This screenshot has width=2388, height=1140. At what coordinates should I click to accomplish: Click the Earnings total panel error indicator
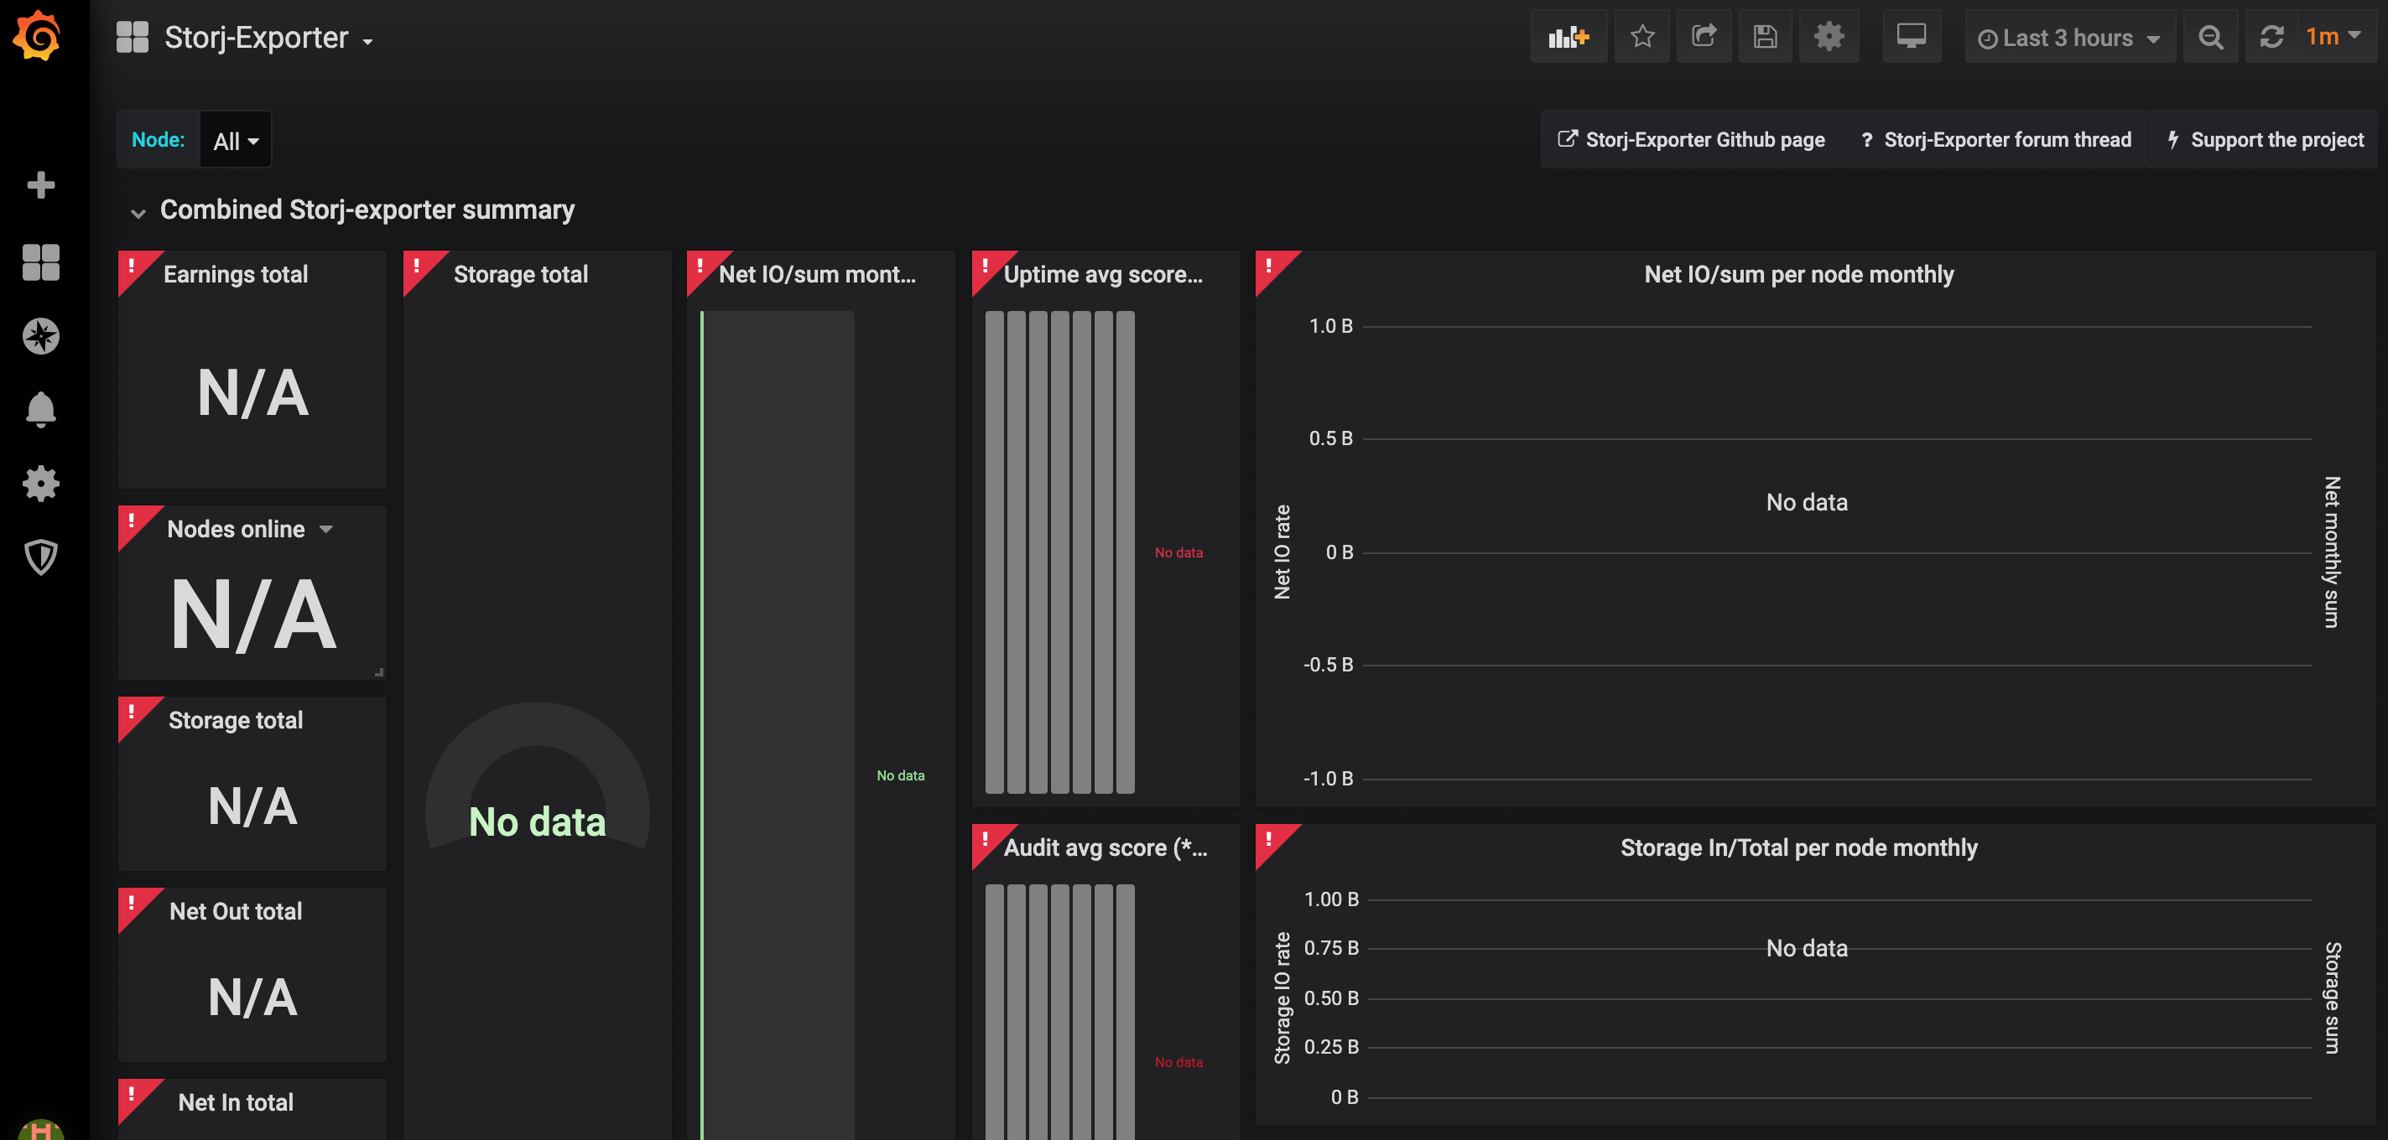132,266
